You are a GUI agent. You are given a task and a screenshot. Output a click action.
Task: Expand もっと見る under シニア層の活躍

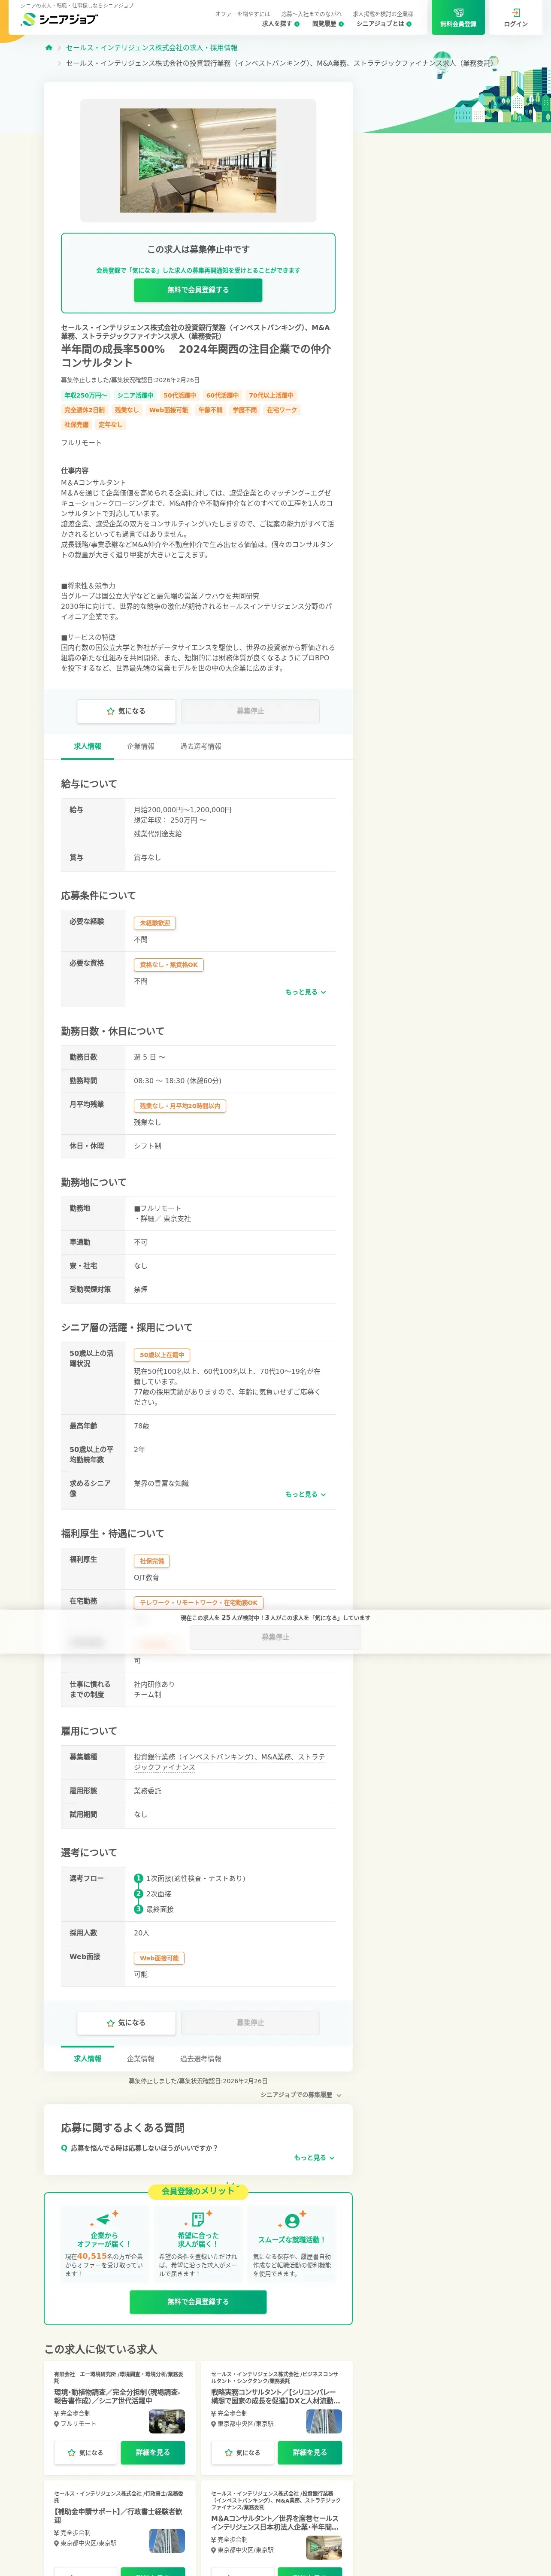(306, 1494)
